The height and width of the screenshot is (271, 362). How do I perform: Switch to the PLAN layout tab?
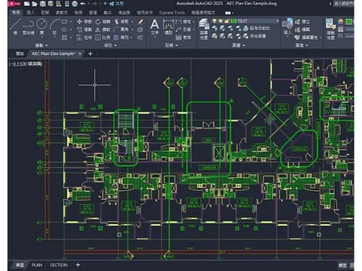coord(37,265)
